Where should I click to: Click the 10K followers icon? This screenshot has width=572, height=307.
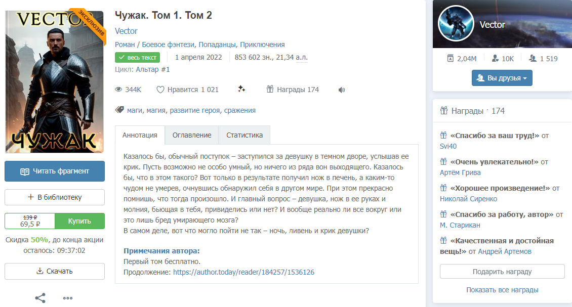[495, 58]
